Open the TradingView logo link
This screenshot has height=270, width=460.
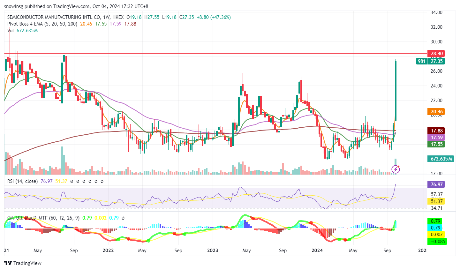(23, 263)
